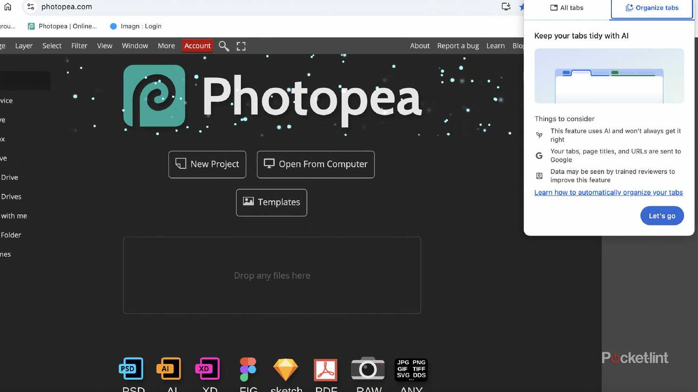Switch to the Organize tabs tab
The image size is (698, 392).
[652, 8]
